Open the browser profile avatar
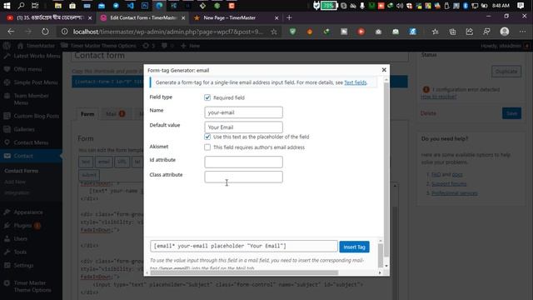 [x=505, y=32]
